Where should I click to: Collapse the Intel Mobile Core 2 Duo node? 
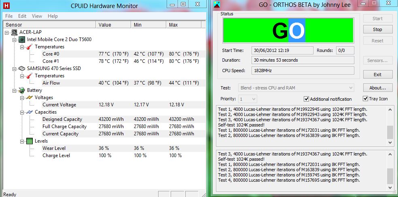click(x=14, y=40)
